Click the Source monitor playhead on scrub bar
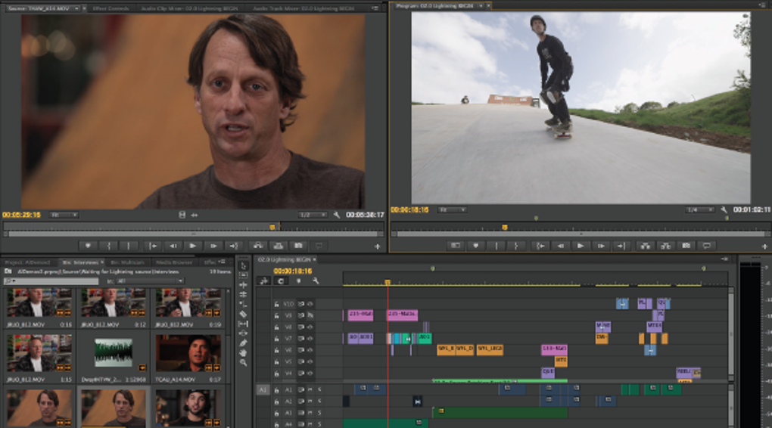Image resolution: width=772 pixels, height=428 pixels. (272, 226)
